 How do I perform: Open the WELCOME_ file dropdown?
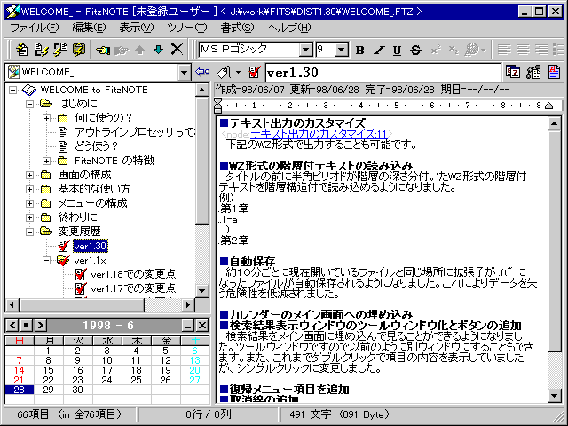(x=184, y=72)
